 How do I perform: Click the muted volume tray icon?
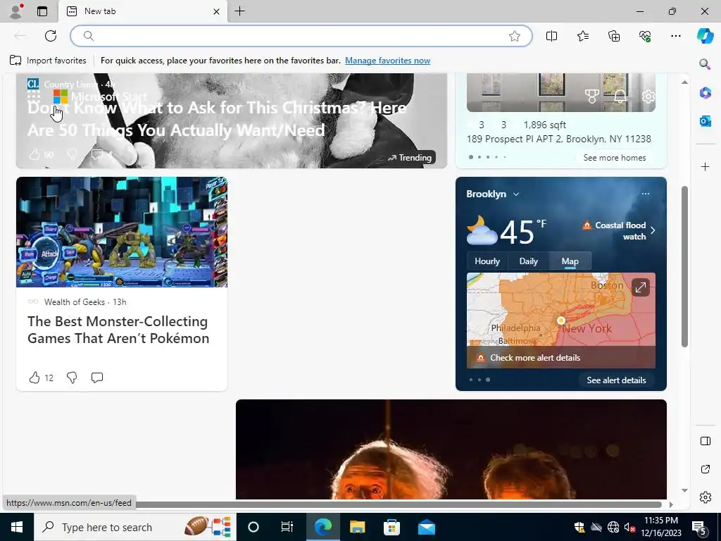[x=629, y=527]
